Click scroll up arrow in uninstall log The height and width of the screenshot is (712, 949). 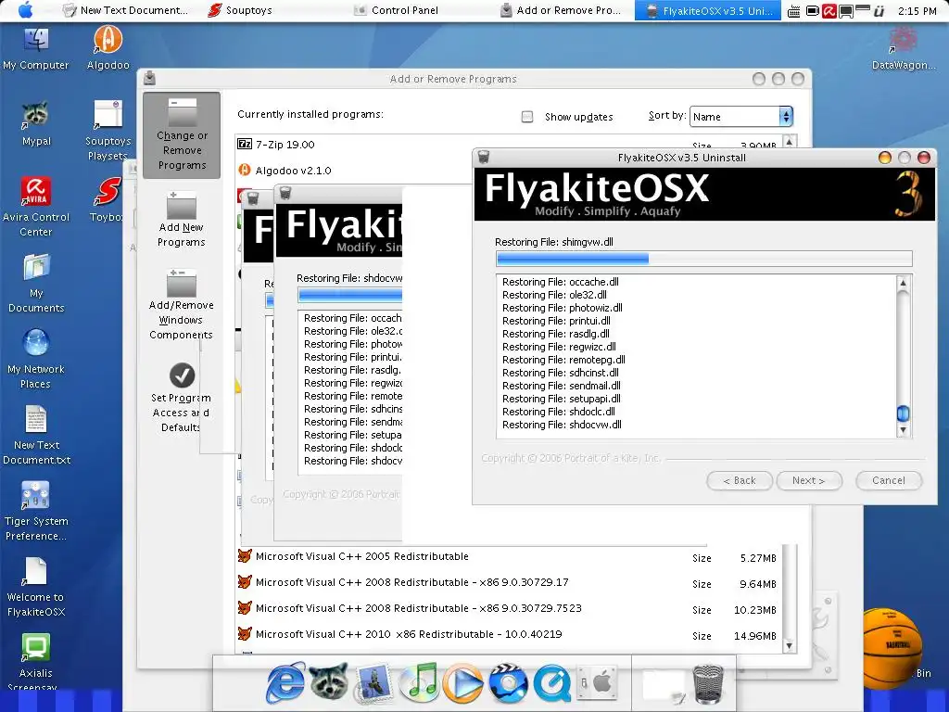[903, 283]
